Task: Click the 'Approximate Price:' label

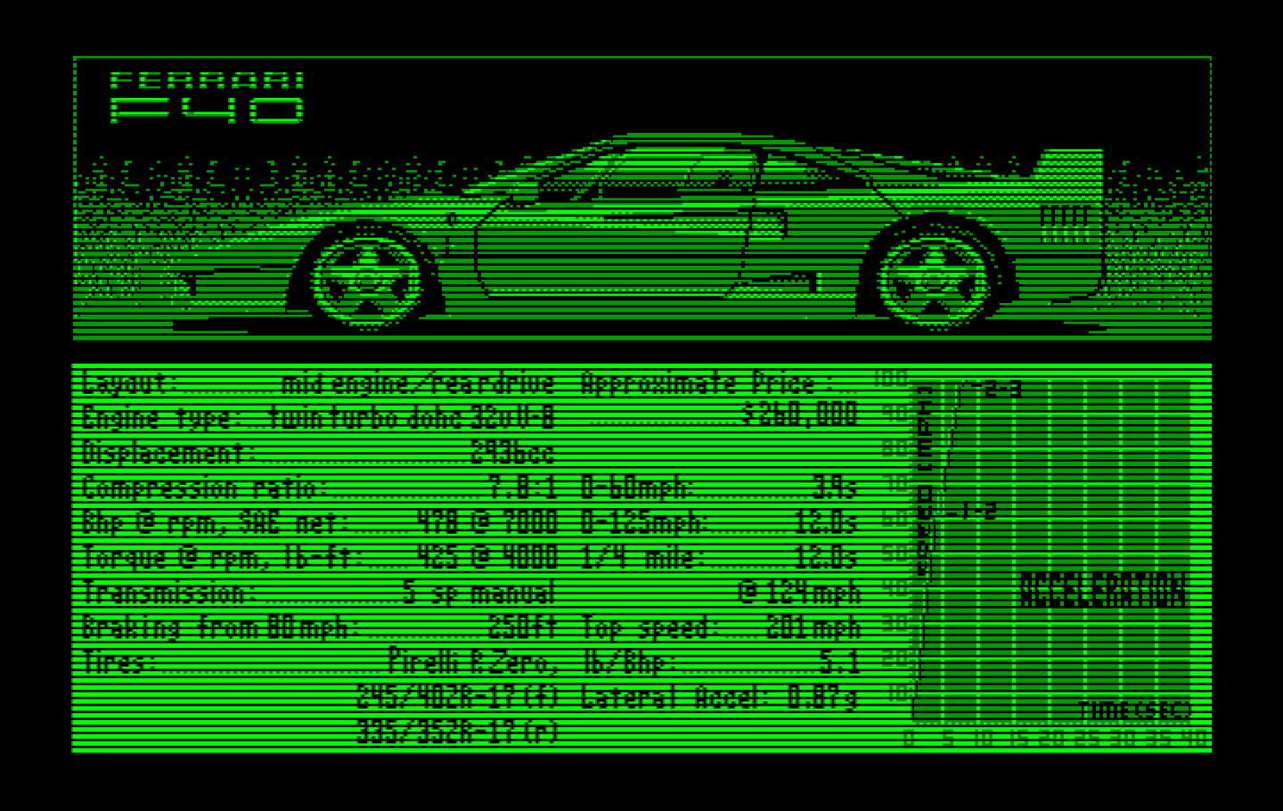Action: tap(708, 383)
